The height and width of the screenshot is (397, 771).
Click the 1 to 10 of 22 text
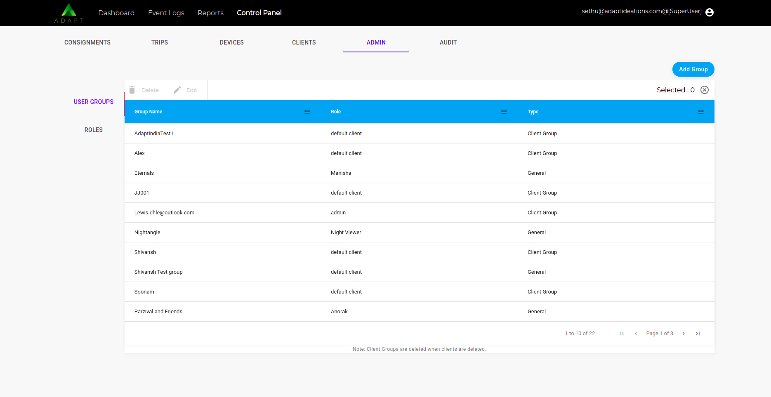(x=580, y=334)
